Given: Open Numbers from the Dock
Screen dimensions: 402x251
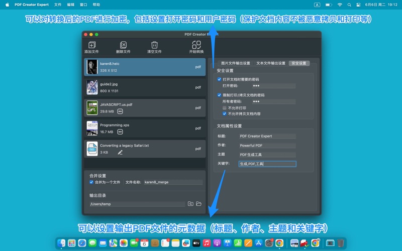Looking at the screenshot, I should (238, 243).
